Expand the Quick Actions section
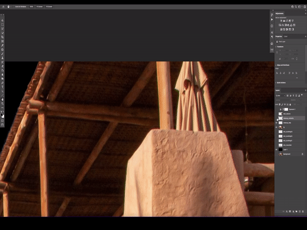 pos(276,83)
